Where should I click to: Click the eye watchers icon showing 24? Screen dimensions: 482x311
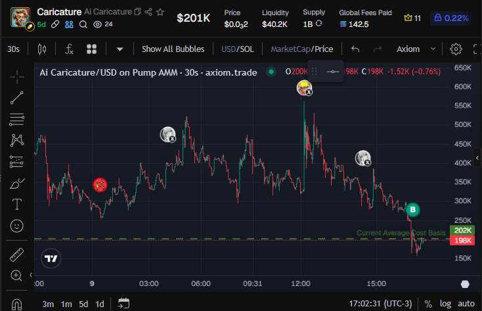pyautogui.click(x=97, y=24)
